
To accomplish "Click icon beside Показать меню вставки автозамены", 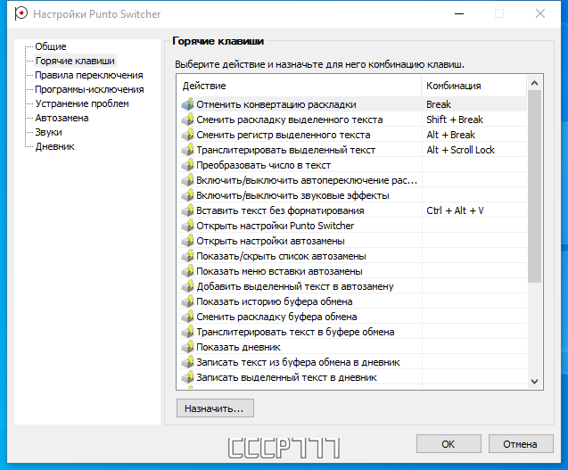I will tap(187, 271).
